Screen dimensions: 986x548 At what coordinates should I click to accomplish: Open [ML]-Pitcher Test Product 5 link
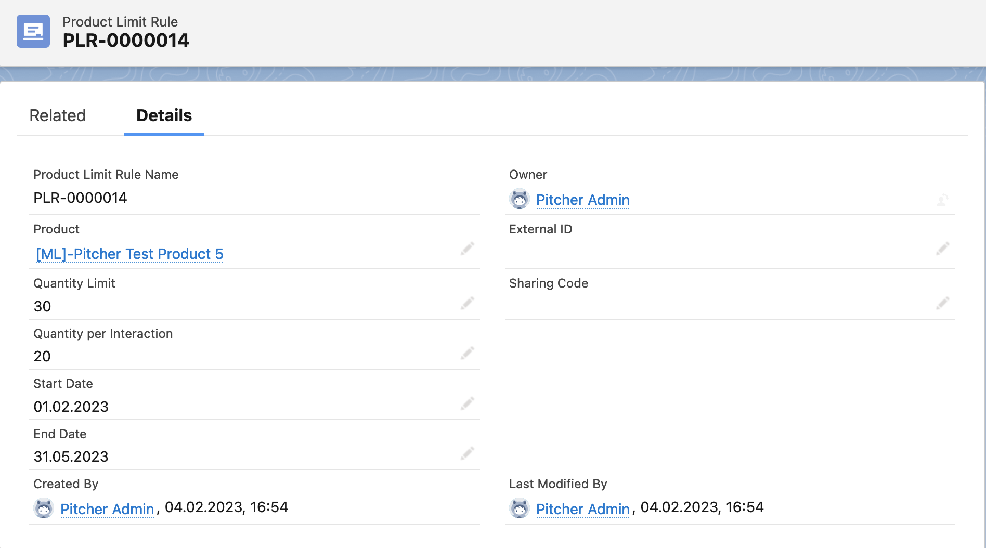click(129, 254)
